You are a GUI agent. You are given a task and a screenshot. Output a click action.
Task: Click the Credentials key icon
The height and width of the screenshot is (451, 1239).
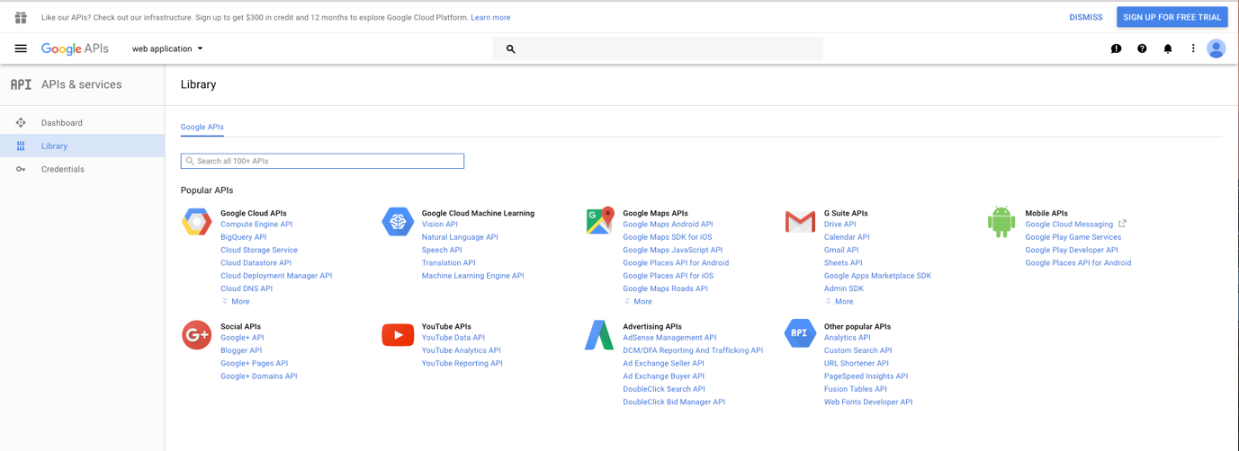(21, 169)
